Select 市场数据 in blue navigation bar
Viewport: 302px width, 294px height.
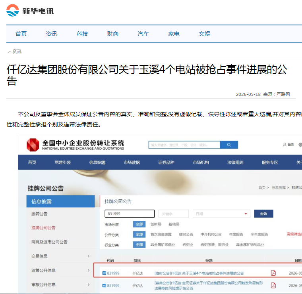132,162
